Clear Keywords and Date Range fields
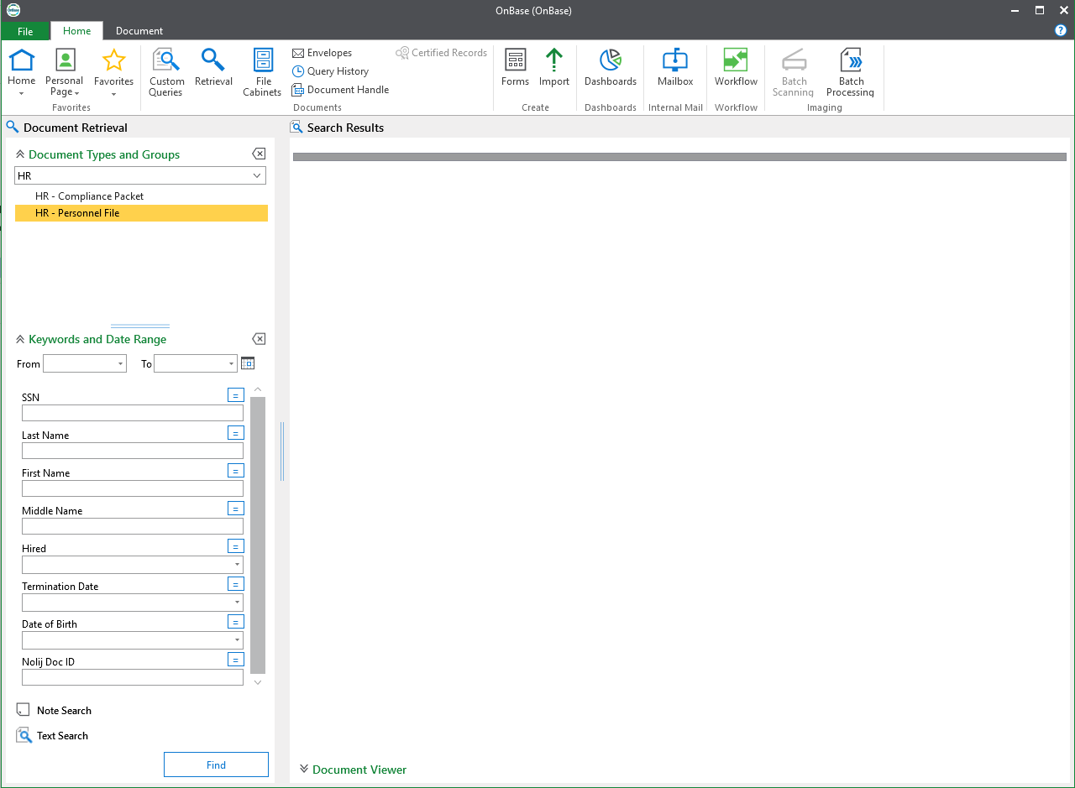This screenshot has height=788, width=1075. tap(259, 339)
